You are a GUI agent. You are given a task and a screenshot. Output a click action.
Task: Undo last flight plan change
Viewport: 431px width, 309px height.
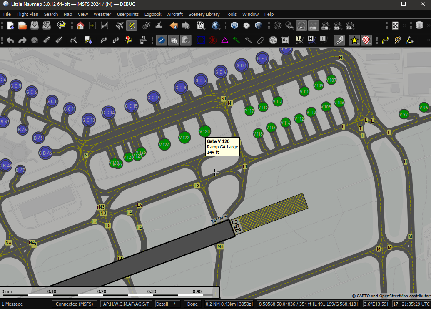[10, 40]
